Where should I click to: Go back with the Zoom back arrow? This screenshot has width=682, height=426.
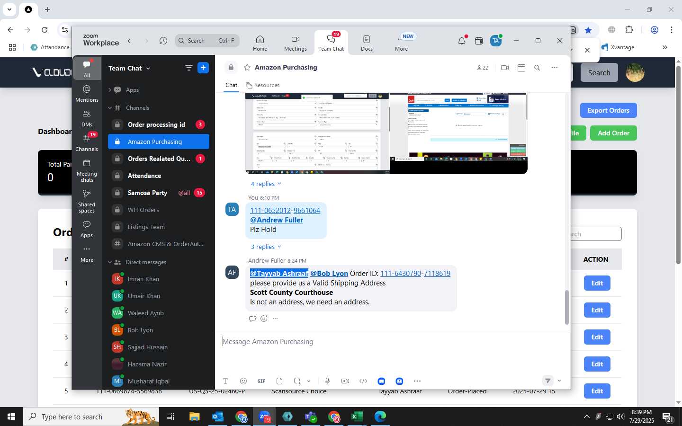129,41
